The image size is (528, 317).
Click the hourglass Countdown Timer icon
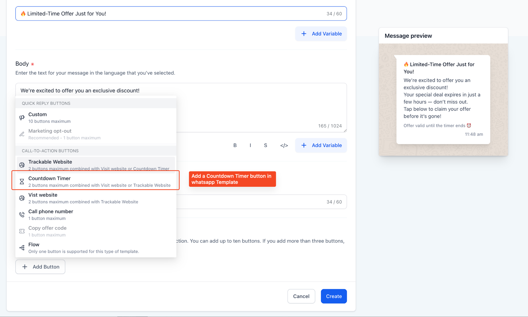point(22,182)
